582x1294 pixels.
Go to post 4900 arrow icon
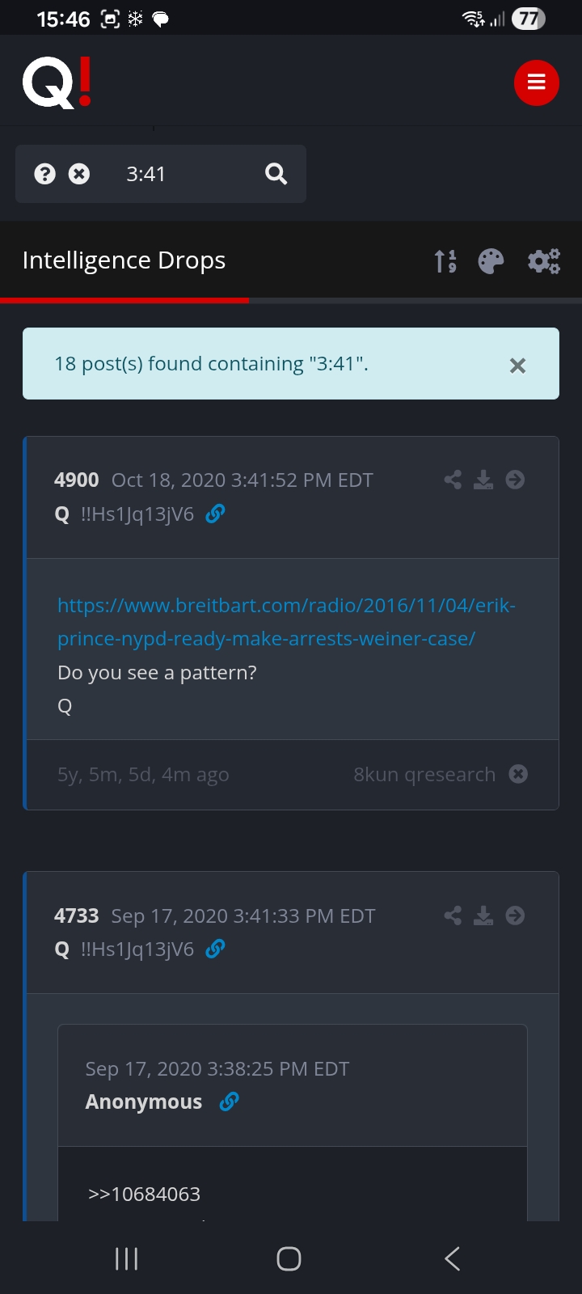515,480
